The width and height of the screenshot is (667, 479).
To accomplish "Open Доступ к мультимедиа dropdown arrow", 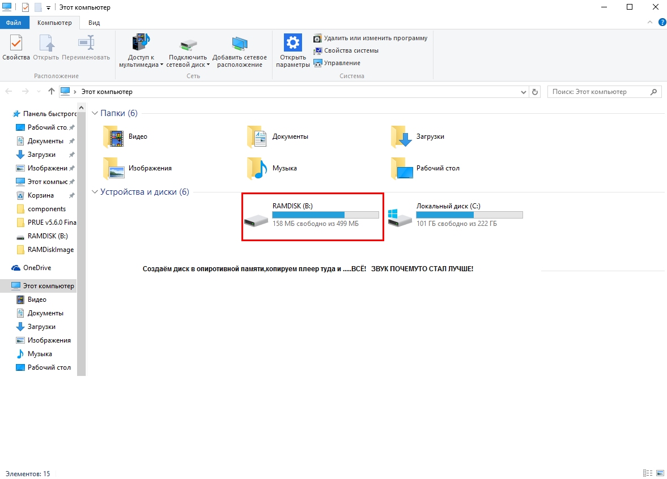I will coord(162,65).
